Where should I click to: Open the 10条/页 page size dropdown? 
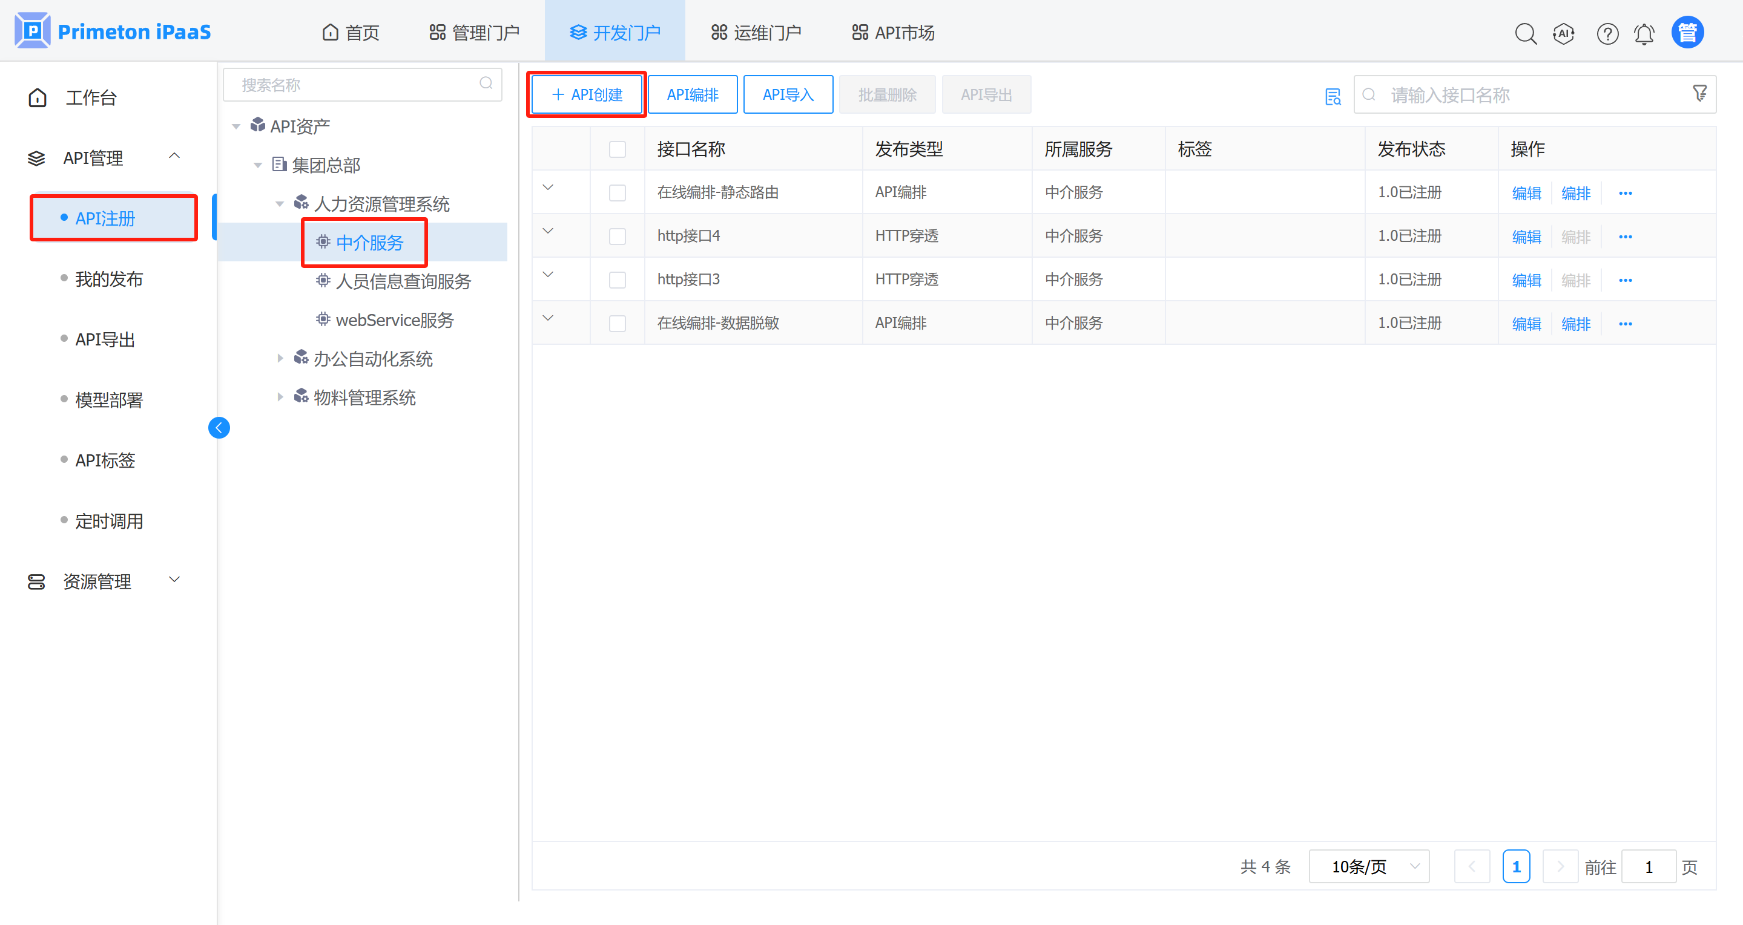click(x=1368, y=866)
